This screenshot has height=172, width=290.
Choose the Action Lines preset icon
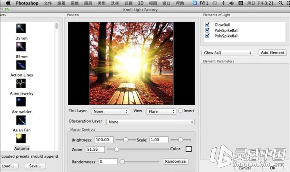point(21,65)
